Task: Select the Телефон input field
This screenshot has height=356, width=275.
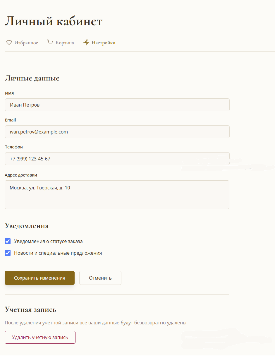Action: [x=117, y=159]
